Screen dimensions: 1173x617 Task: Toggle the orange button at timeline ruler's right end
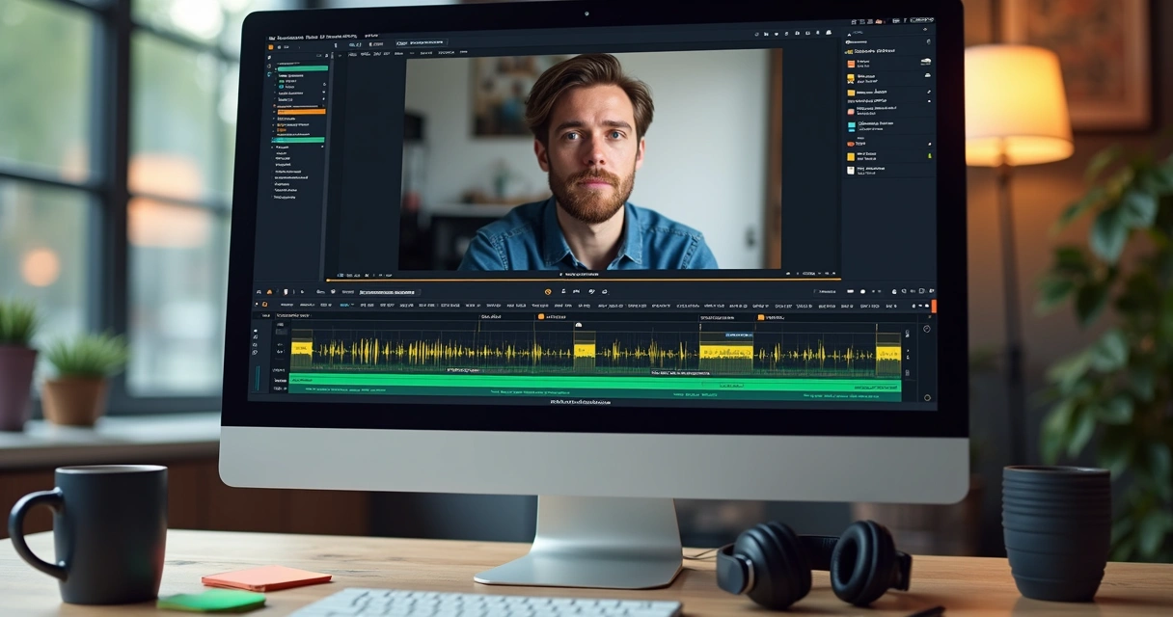(933, 306)
